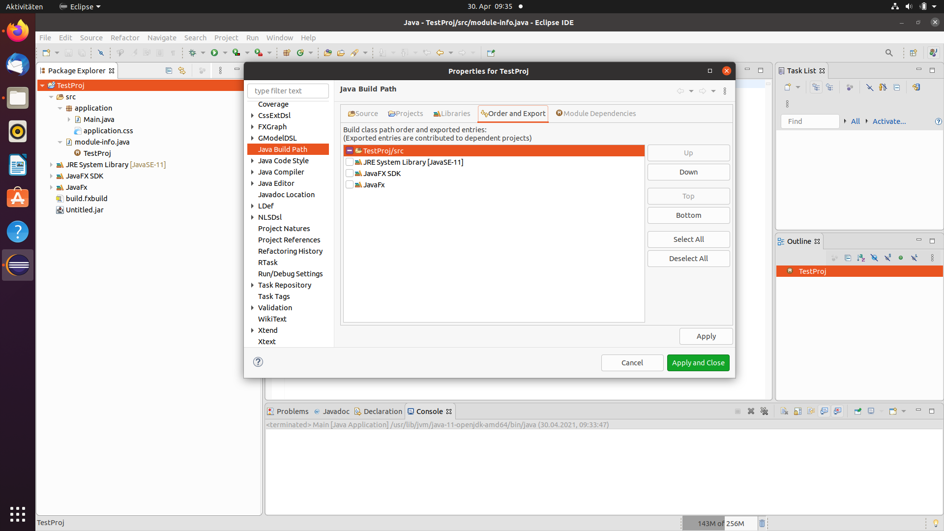Open Ubuntu Software from the dock
944x531 pixels.
tap(18, 198)
